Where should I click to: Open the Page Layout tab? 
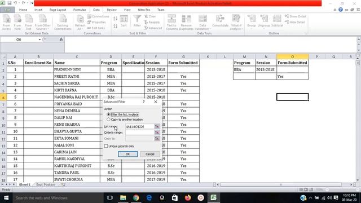(x=58, y=10)
